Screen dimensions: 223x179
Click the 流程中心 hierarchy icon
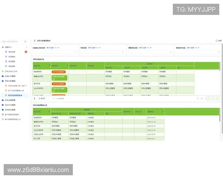[3, 47]
